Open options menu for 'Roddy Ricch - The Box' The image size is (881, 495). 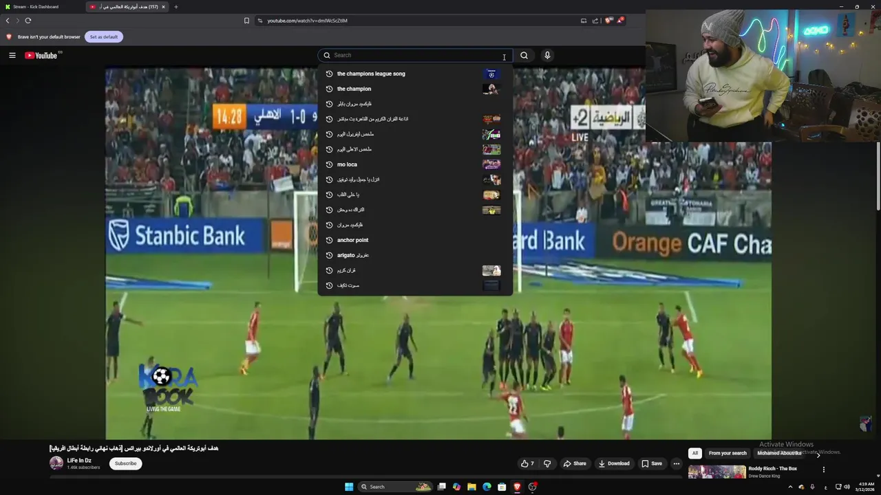pyautogui.click(x=823, y=470)
